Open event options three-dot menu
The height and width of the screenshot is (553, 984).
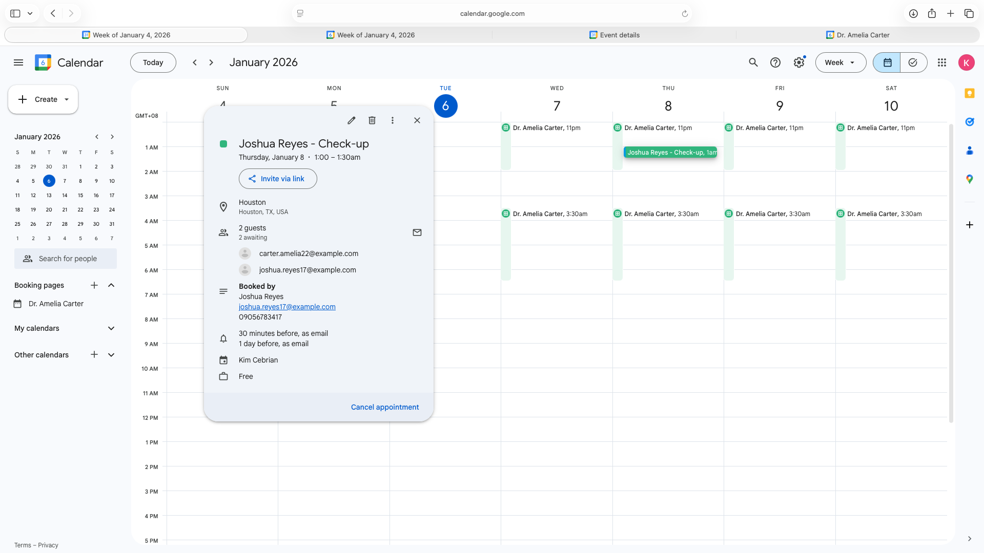tap(393, 120)
